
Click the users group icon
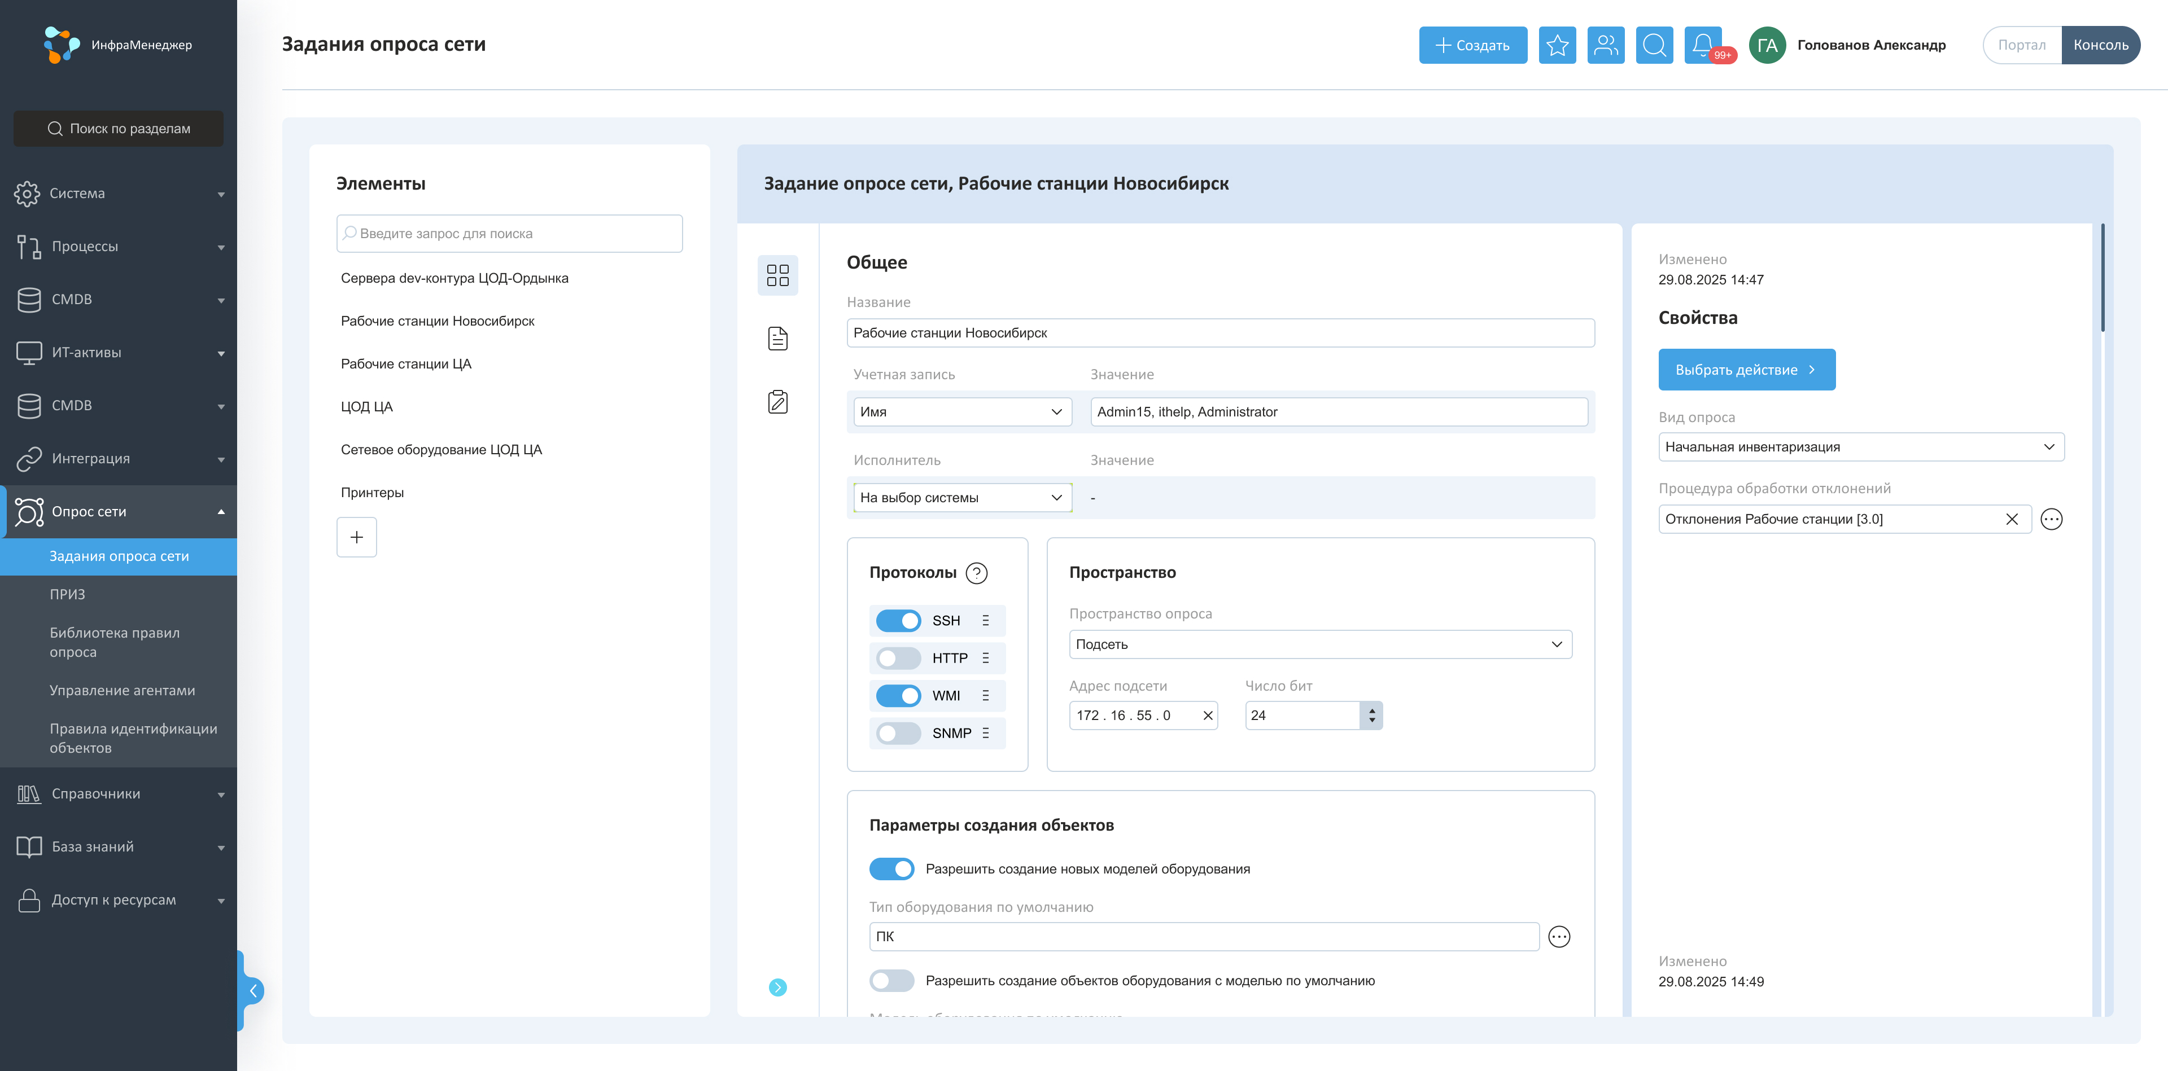pos(1606,45)
